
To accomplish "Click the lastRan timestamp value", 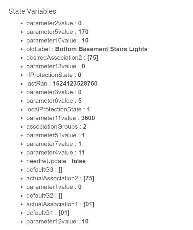I will point(75,84).
